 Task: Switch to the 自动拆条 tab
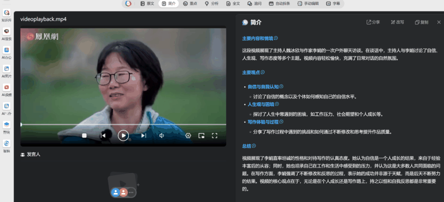(280, 4)
